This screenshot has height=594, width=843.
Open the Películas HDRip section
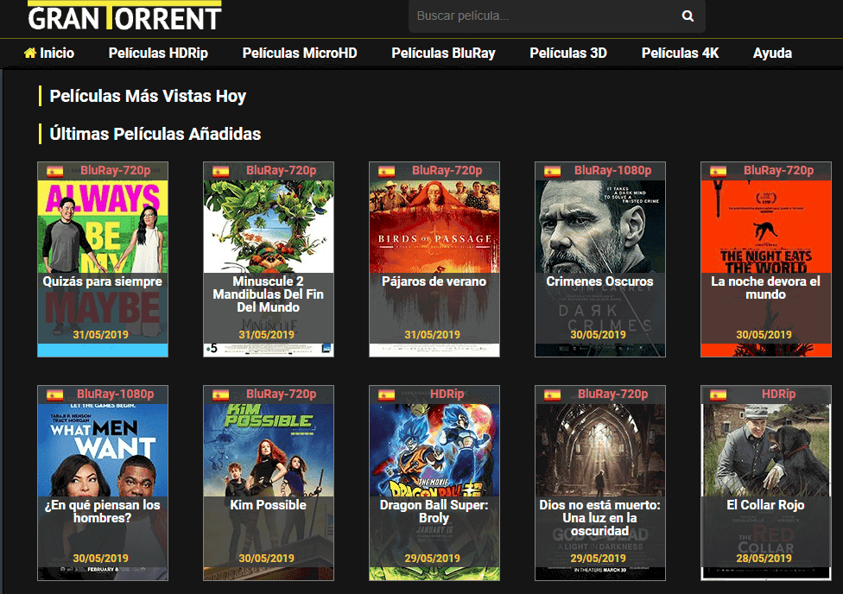158,53
